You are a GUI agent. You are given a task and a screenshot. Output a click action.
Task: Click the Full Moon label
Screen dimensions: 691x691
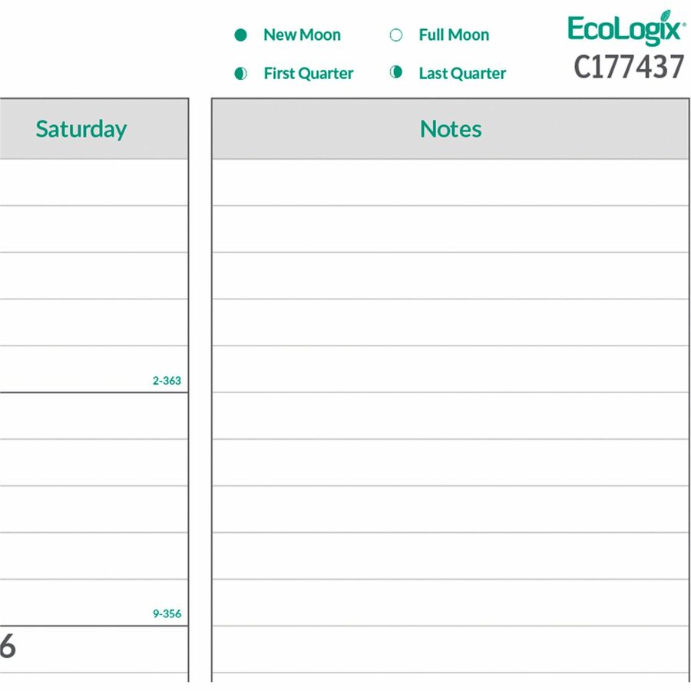tap(454, 35)
